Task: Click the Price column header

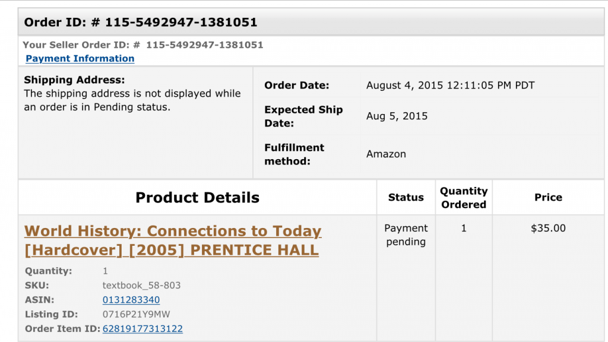Action: pos(548,198)
